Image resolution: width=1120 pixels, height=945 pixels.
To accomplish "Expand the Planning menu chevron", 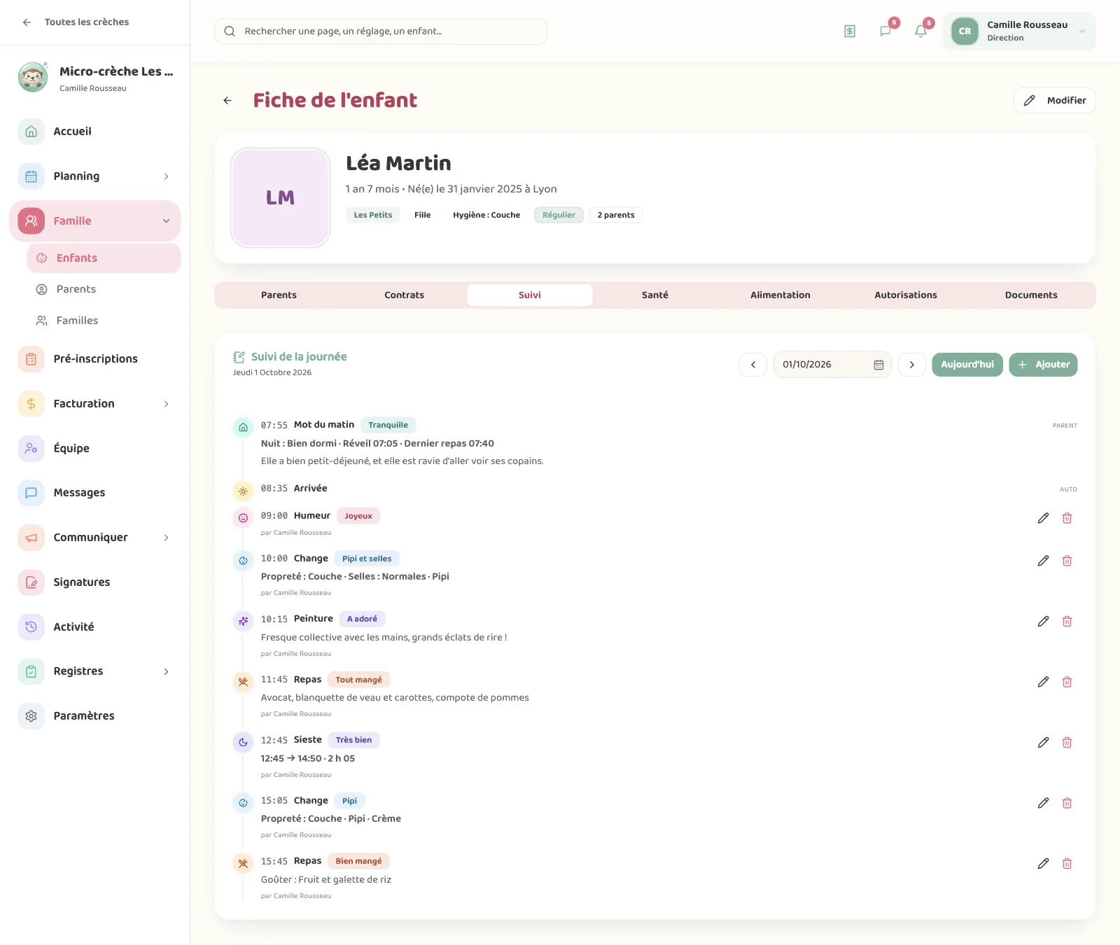I will click(166, 176).
